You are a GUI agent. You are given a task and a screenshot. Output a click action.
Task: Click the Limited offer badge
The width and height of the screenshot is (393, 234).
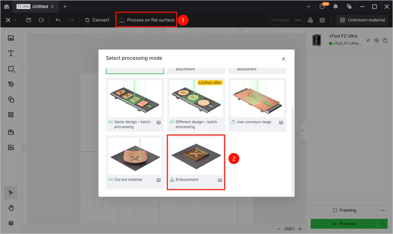click(x=210, y=83)
